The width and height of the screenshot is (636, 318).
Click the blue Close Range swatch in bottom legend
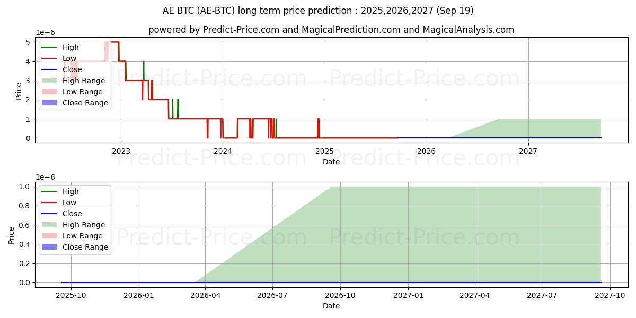click(50, 247)
